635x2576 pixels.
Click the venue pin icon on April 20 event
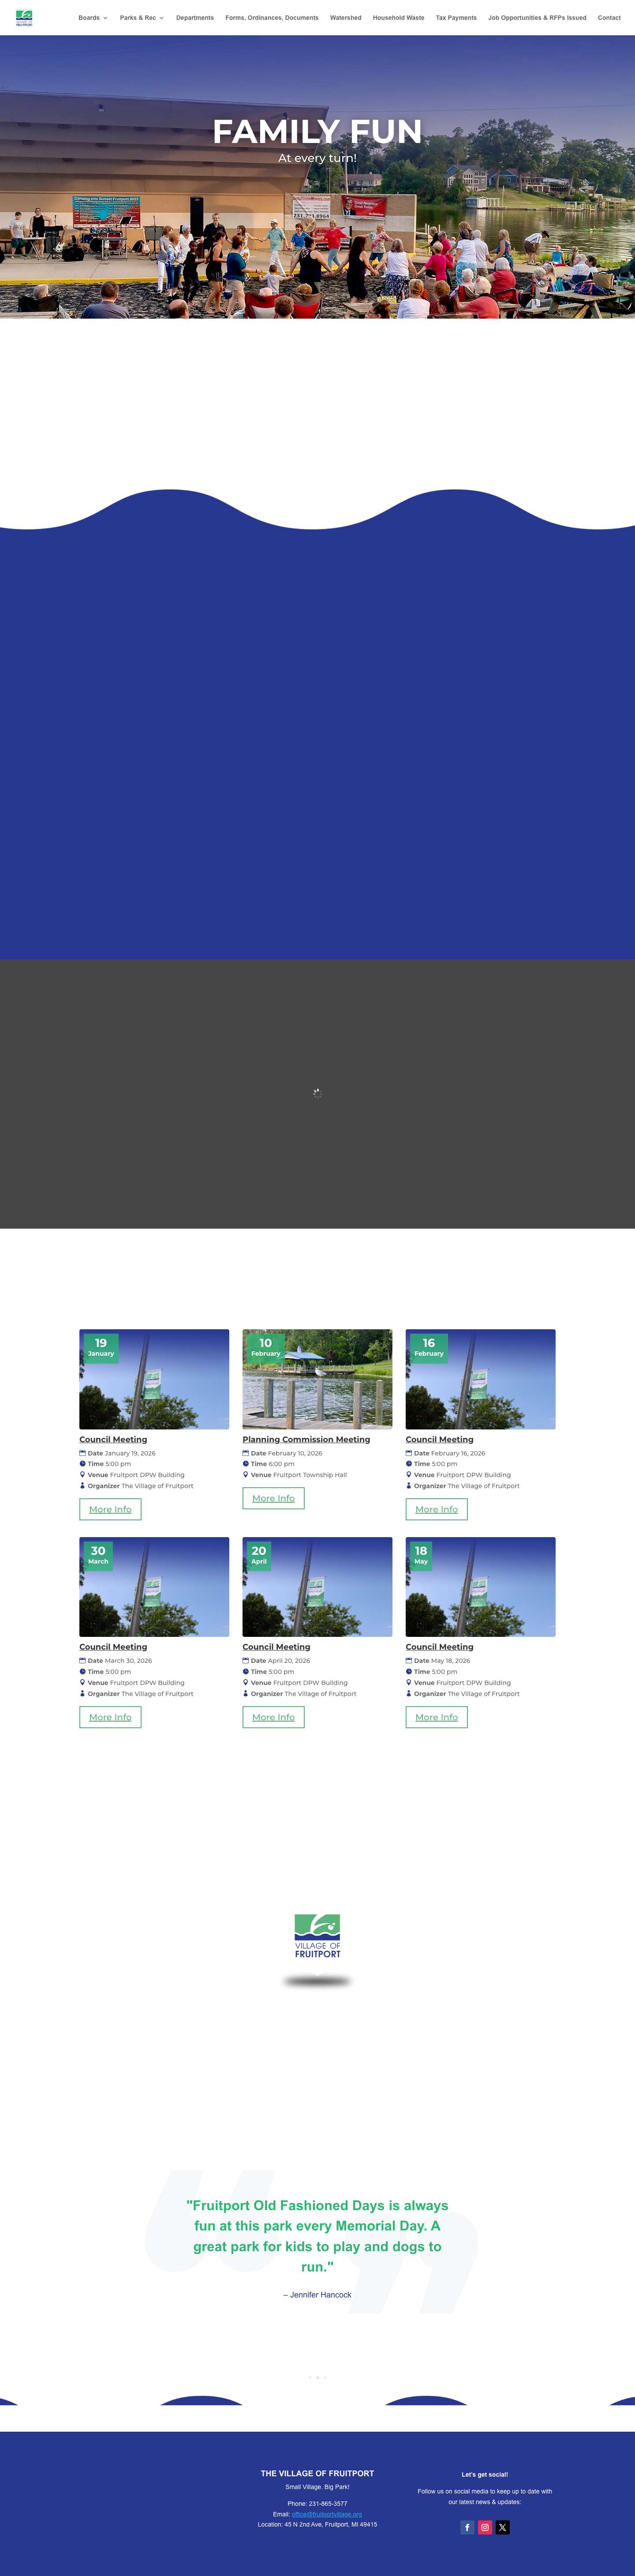246,1683
